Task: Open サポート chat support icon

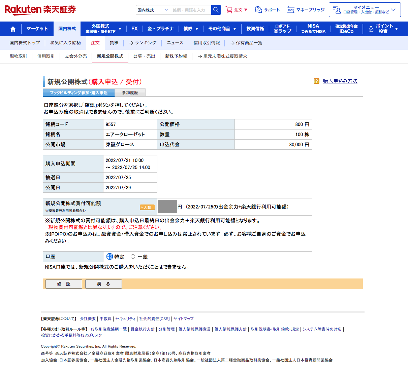Action: pos(258,10)
